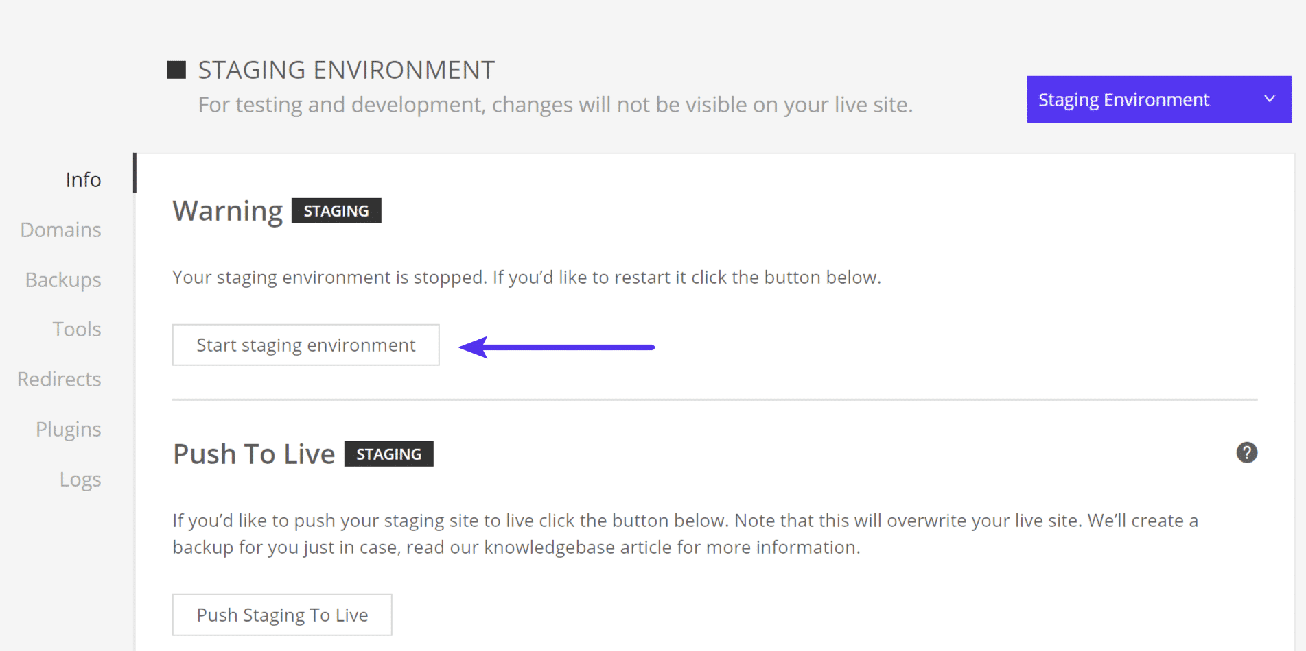Image resolution: width=1306 pixels, height=651 pixels.
Task: Click the STAGING badge beside Push To Live
Action: (x=388, y=454)
